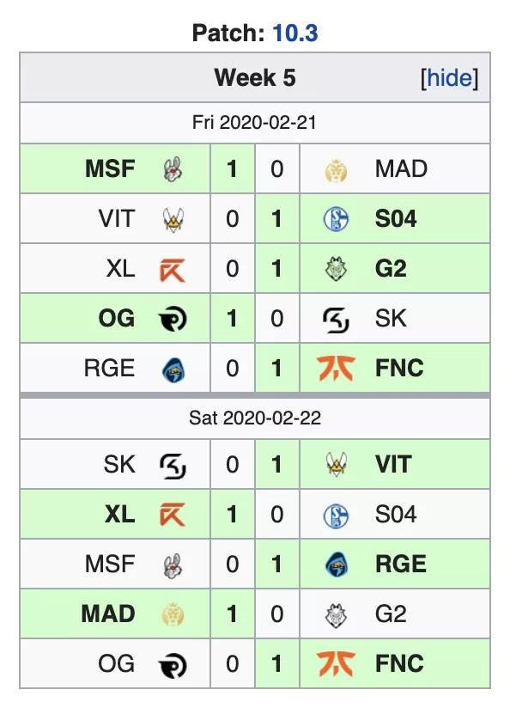The width and height of the screenshot is (510, 708).
Task: Click the Fnatic logo in the RGE vs FNC row
Action: 336,368
